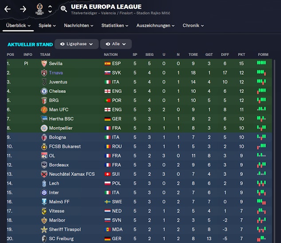This screenshot has height=243, width=281.
Task: Sort table by PKT column header
Action: click(x=241, y=55)
